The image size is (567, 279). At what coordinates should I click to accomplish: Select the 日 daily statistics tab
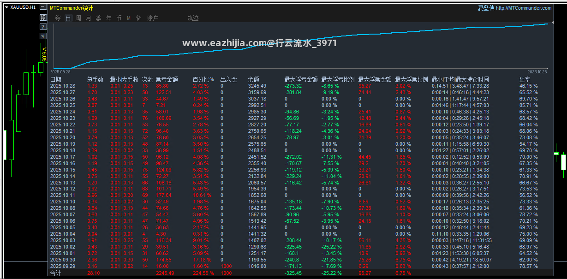(68, 18)
